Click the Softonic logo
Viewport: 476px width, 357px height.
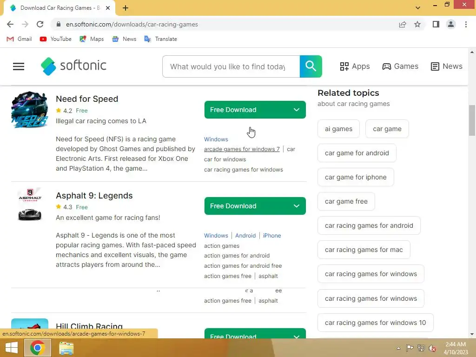click(x=73, y=66)
